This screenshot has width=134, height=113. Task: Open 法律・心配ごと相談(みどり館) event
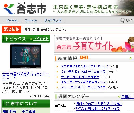[x=99, y=104]
